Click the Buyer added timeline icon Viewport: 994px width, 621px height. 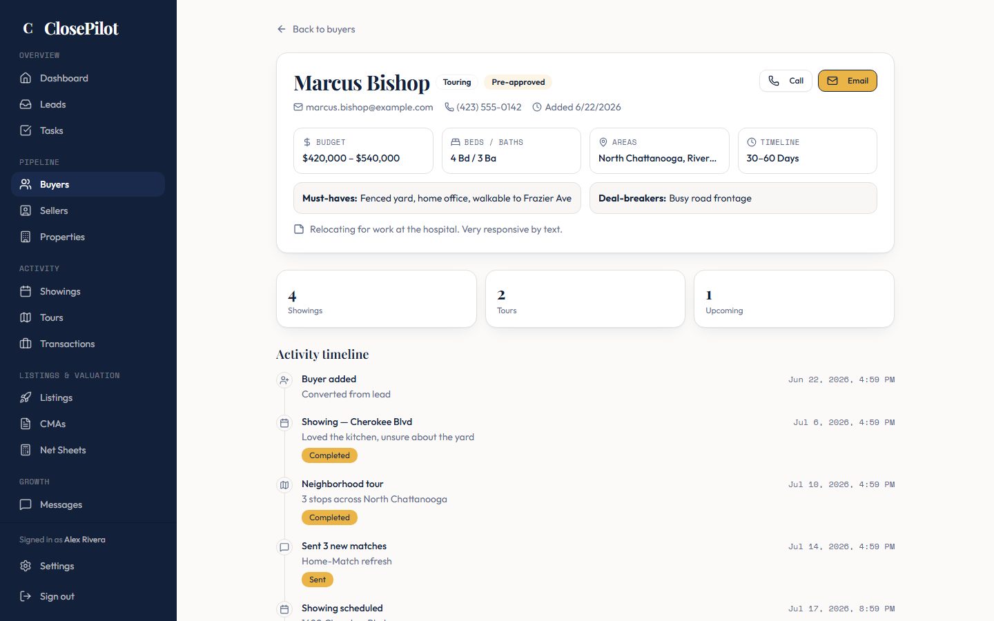284,380
